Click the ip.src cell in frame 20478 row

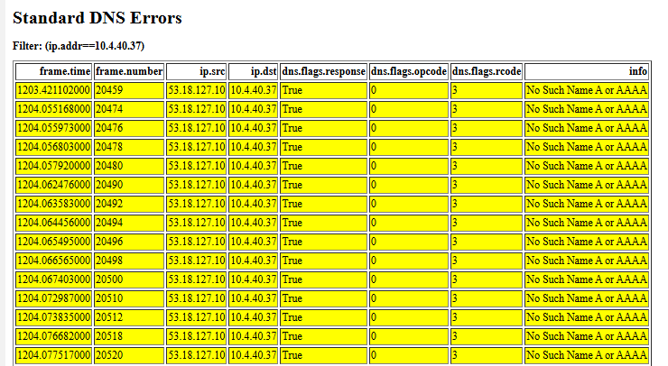(x=196, y=146)
